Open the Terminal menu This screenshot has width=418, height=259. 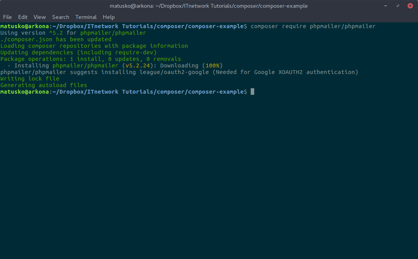point(86,17)
